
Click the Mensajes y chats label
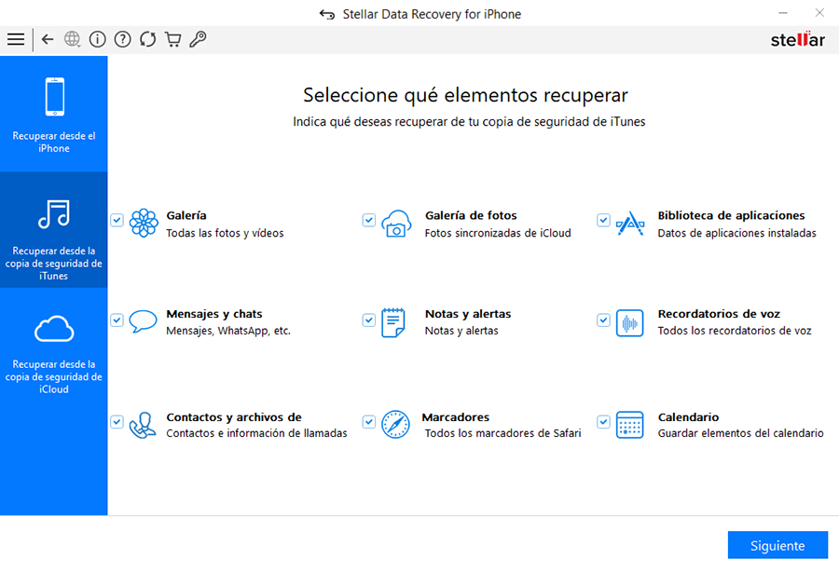pyautogui.click(x=214, y=314)
